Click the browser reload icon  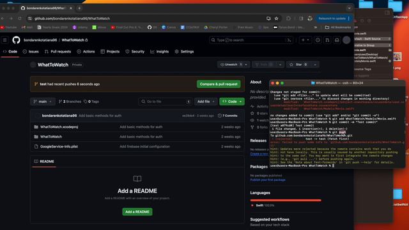tap(20, 19)
